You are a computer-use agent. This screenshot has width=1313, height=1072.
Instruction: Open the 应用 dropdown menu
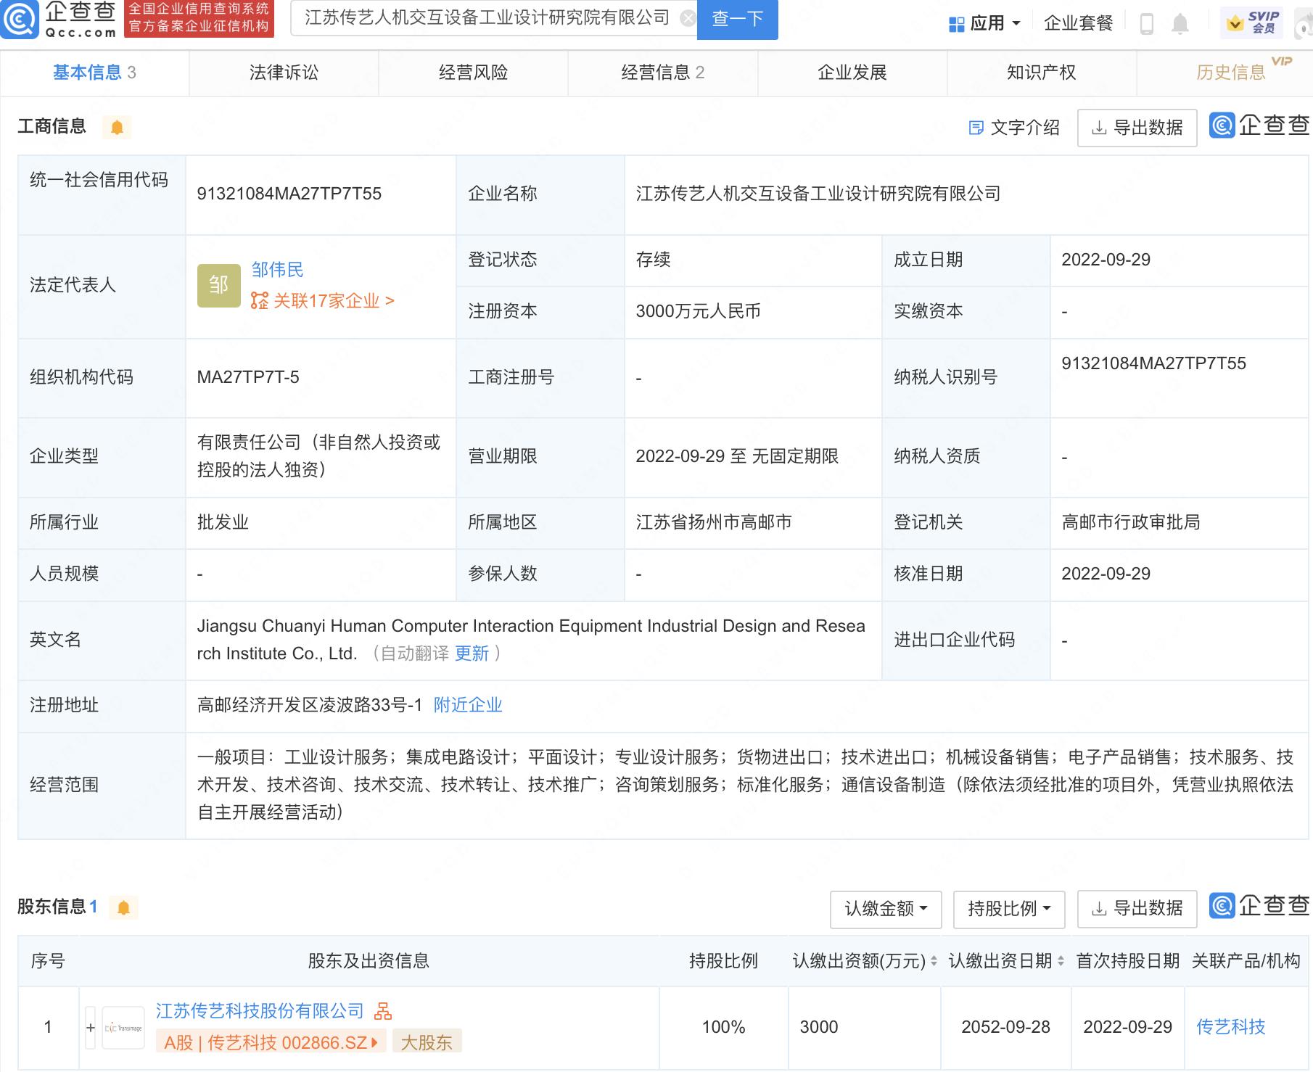coord(984,23)
